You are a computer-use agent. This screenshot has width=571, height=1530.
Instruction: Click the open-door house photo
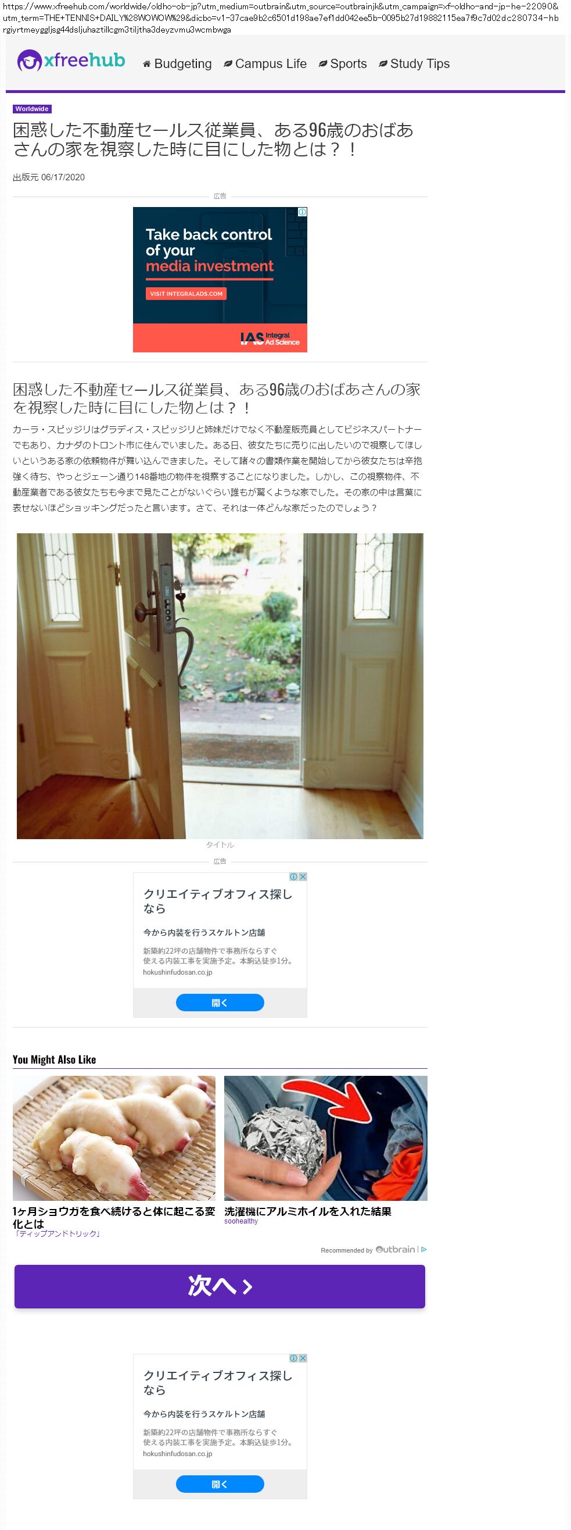[220, 686]
